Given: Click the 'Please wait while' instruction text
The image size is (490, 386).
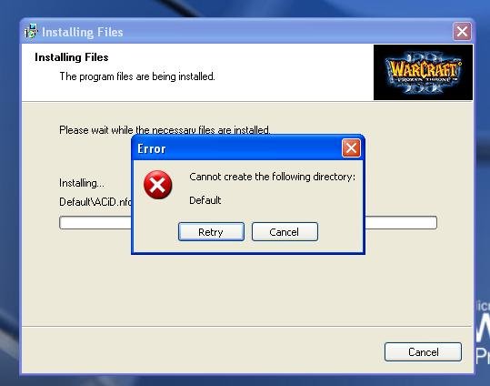Looking at the screenshot, I should pos(165,130).
